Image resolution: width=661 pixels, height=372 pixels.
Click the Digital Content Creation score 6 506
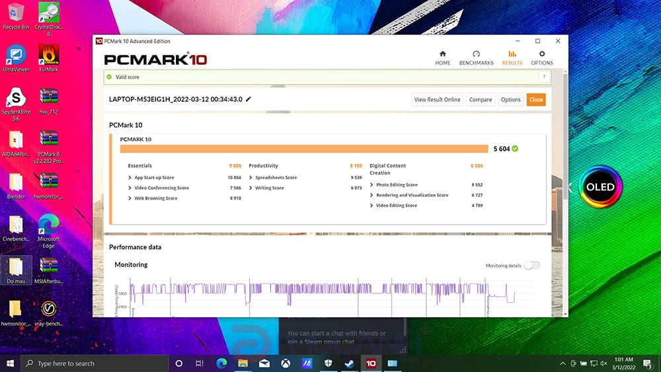477,166
